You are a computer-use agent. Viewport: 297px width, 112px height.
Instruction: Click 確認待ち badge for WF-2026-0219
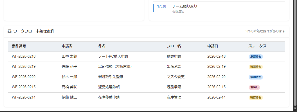pos(256,67)
